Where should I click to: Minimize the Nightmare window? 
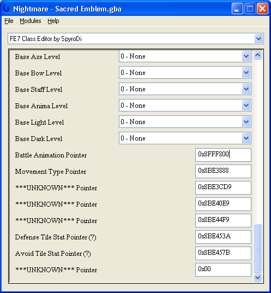coord(237,9)
